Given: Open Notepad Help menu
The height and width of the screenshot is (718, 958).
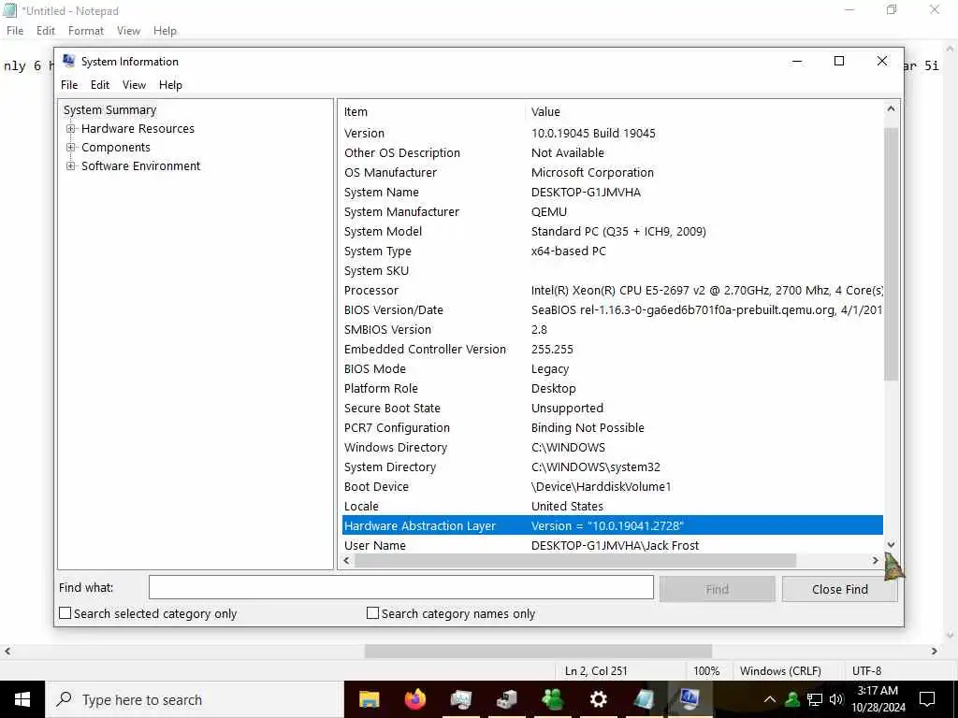Looking at the screenshot, I should tap(165, 31).
